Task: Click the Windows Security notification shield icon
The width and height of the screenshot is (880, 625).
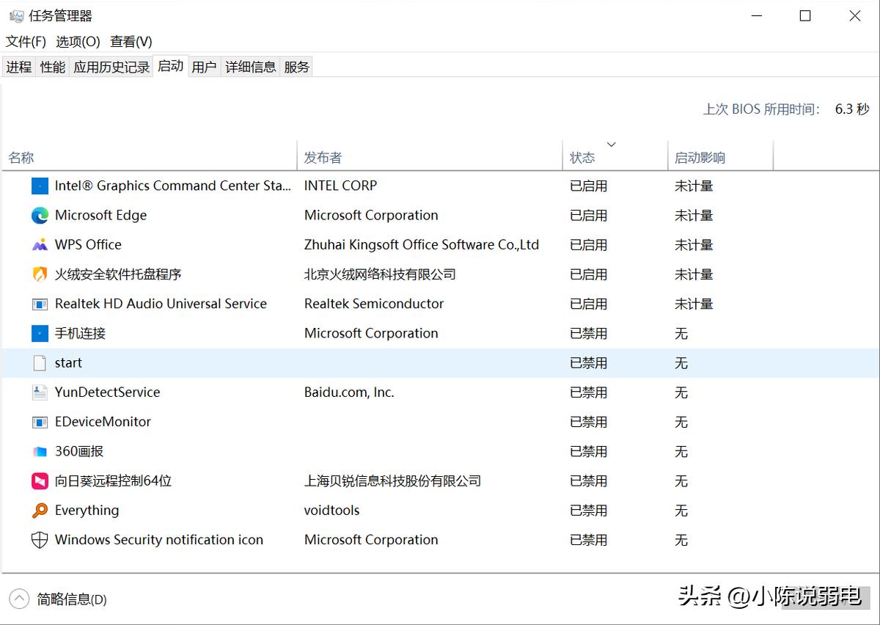Action: pos(39,539)
